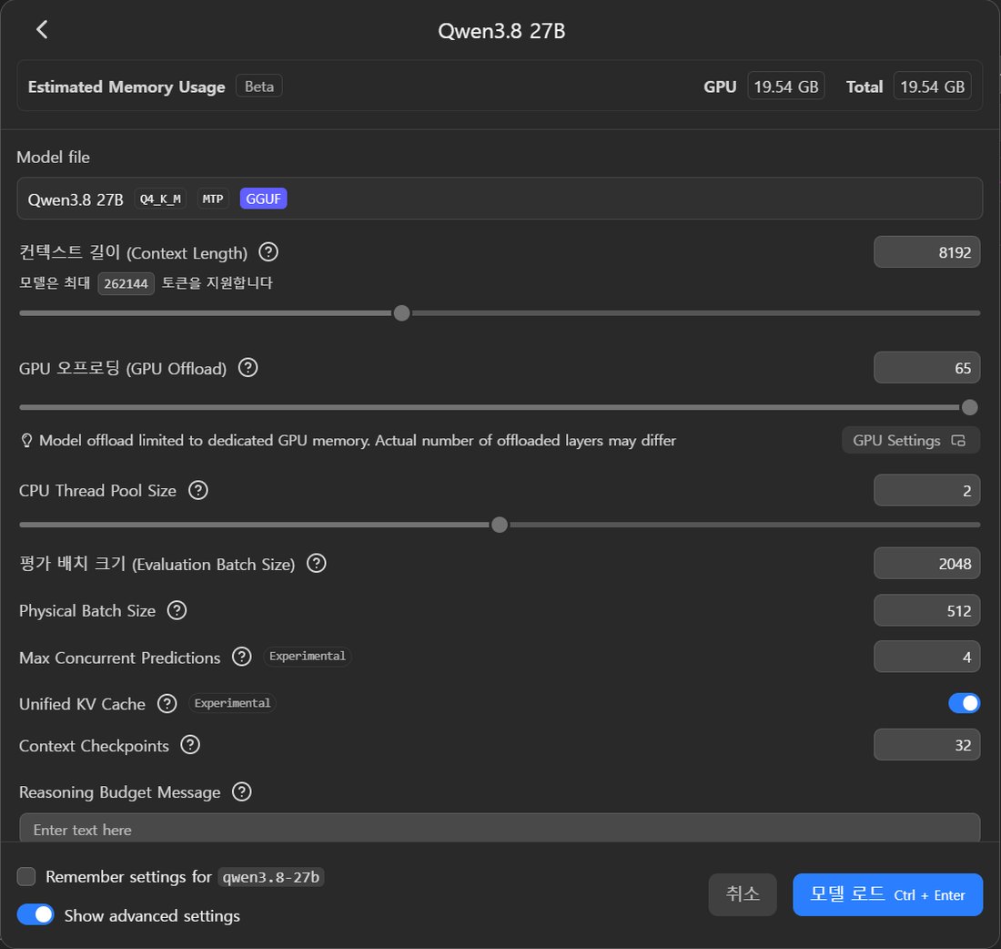Click the GGUF format tag
1001x949 pixels.
(263, 199)
